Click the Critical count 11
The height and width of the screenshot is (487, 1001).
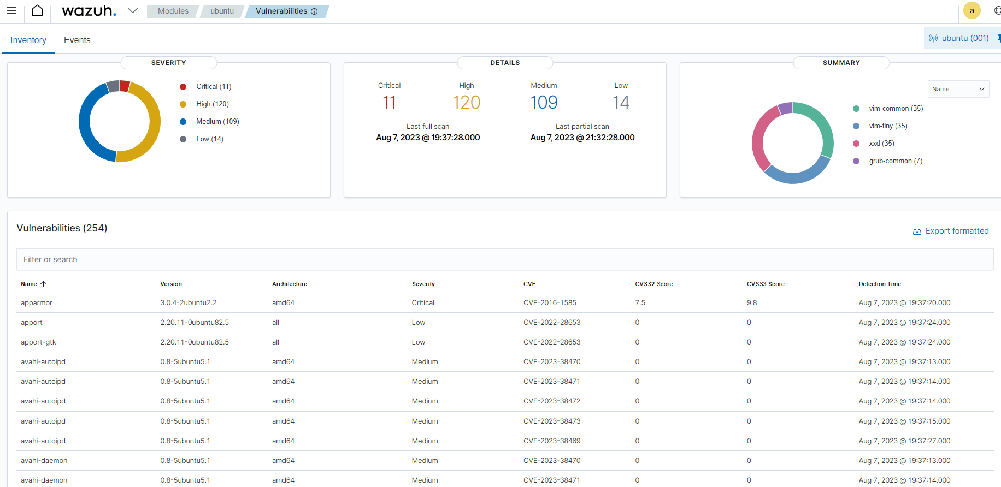click(x=389, y=102)
